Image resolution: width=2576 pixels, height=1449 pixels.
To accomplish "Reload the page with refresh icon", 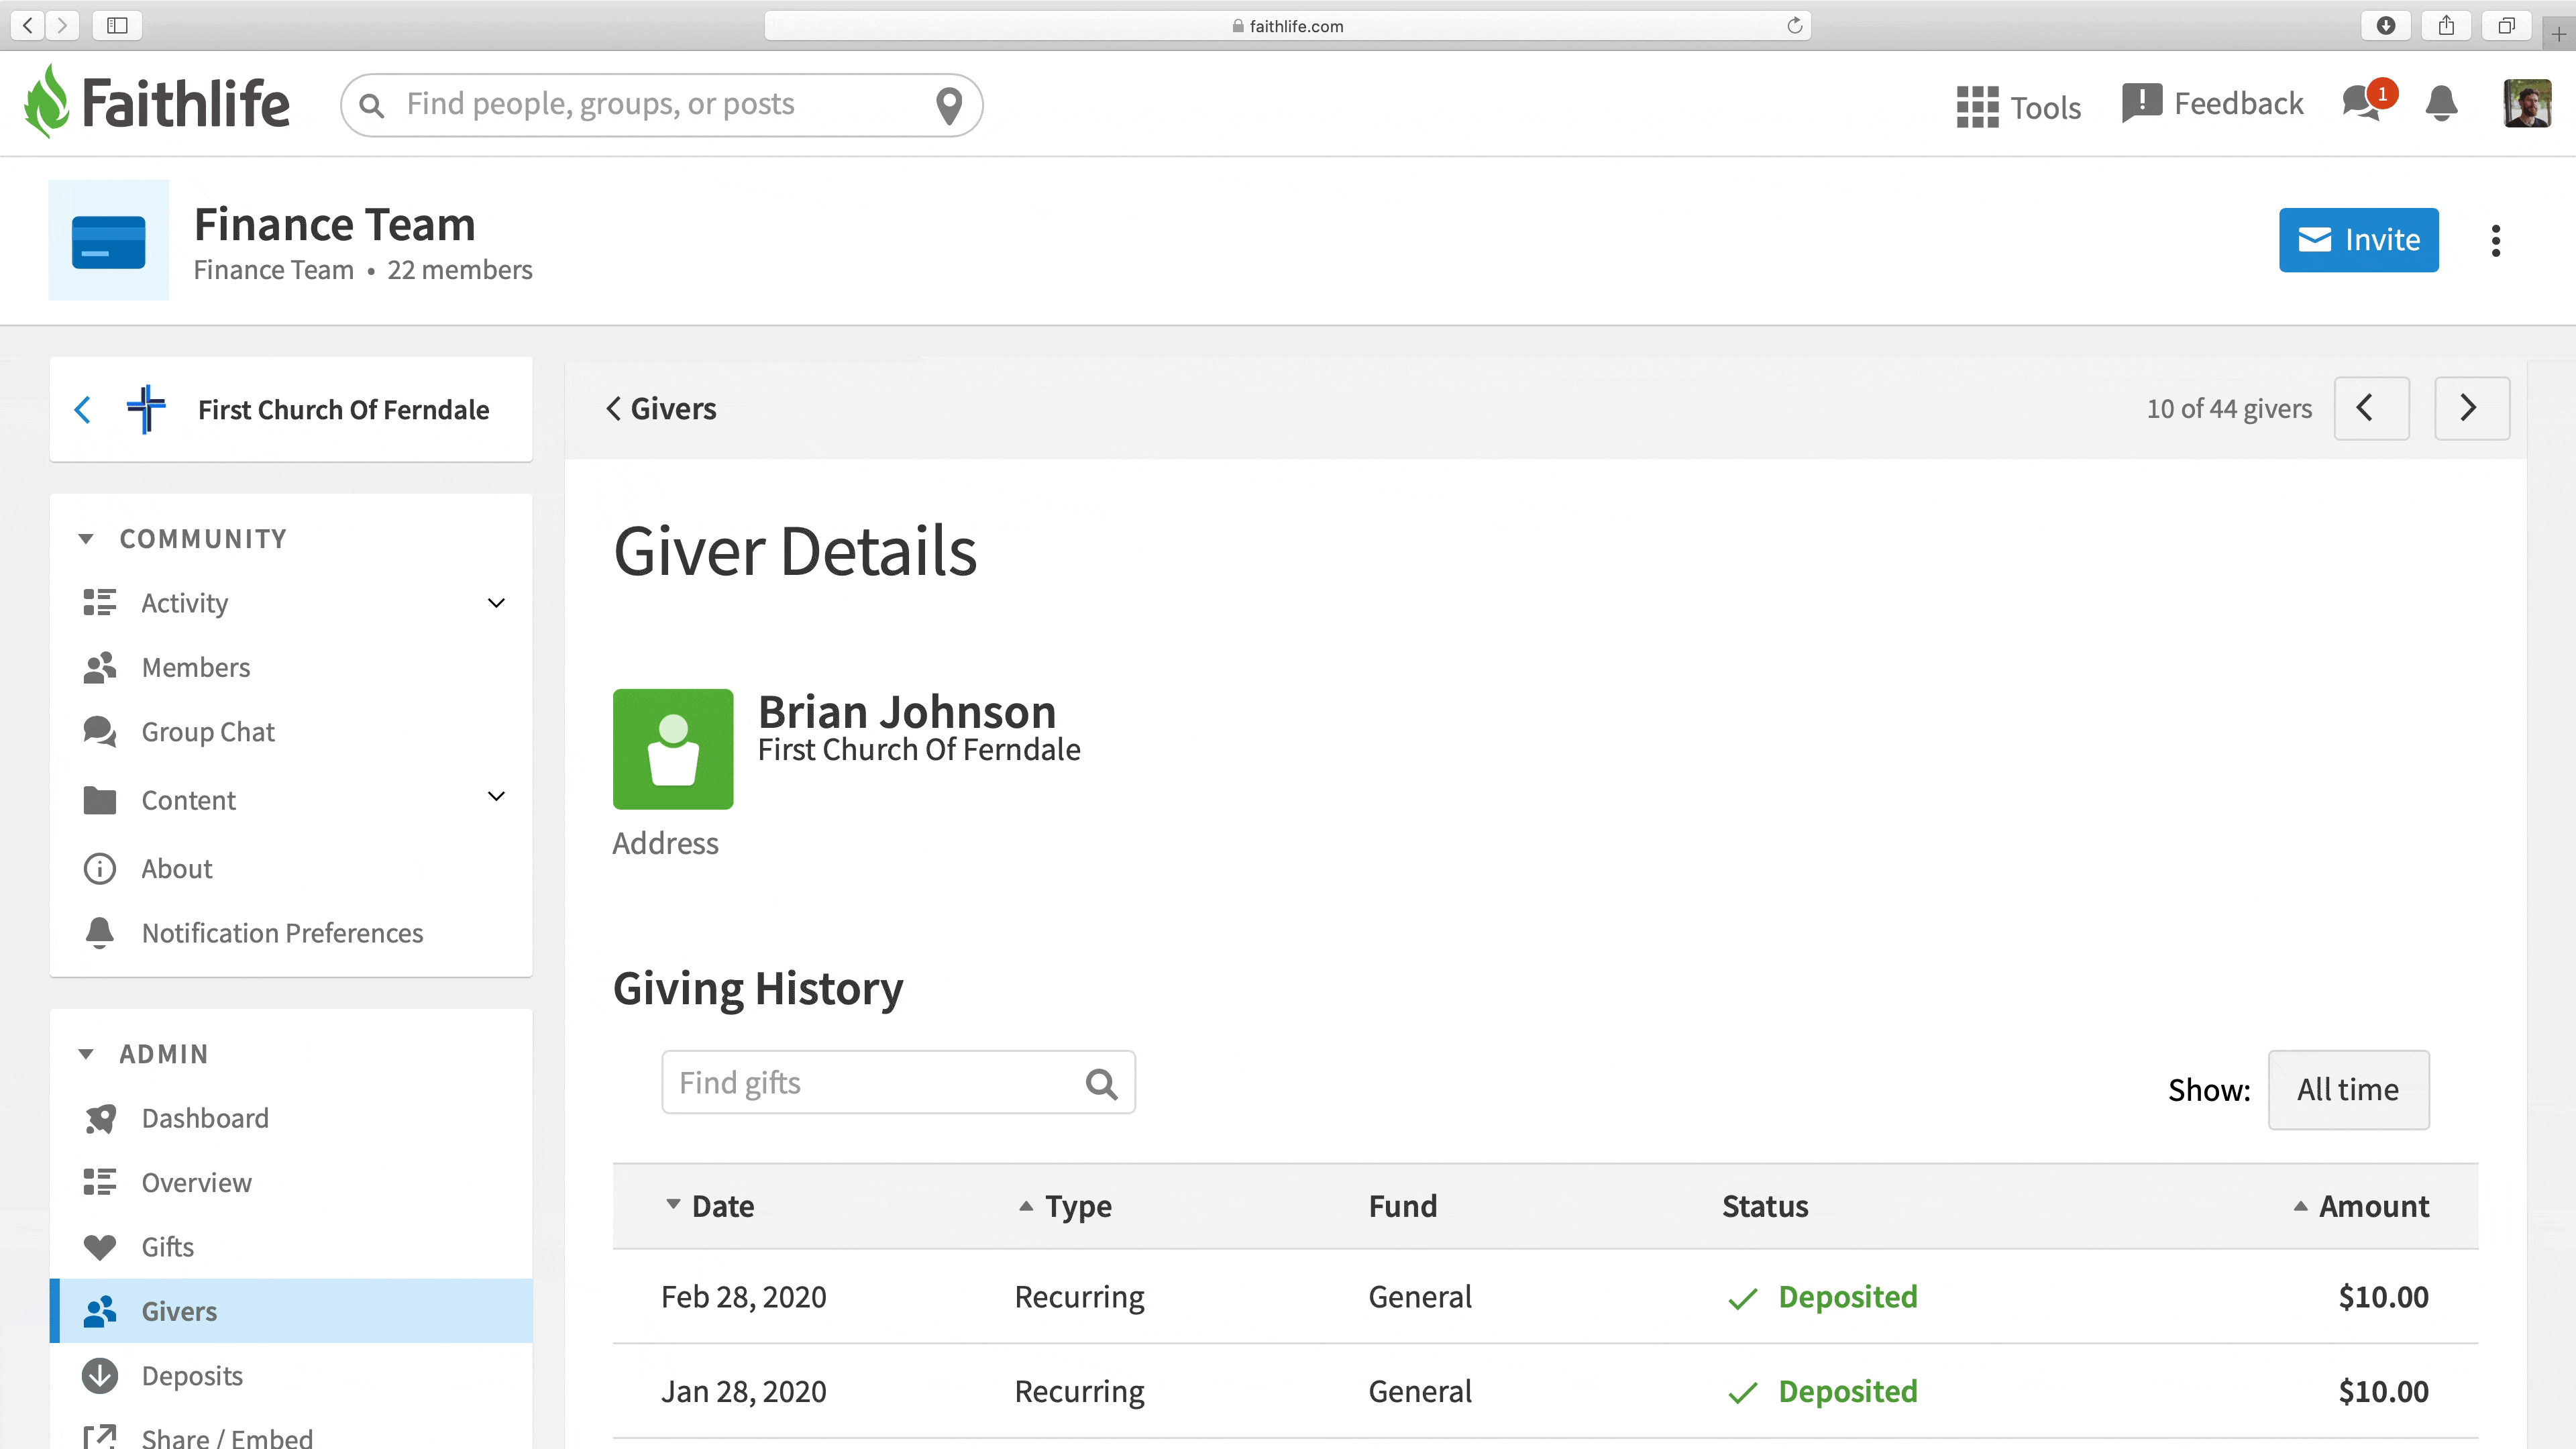I will pos(1794,25).
